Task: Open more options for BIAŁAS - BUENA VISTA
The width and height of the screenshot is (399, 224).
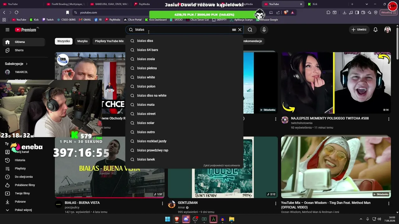Action: (x=162, y=203)
